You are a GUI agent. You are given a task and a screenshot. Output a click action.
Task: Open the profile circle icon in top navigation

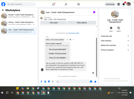[x=79, y=4]
